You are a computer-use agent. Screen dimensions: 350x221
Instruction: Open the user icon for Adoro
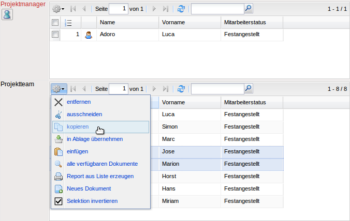(x=88, y=35)
